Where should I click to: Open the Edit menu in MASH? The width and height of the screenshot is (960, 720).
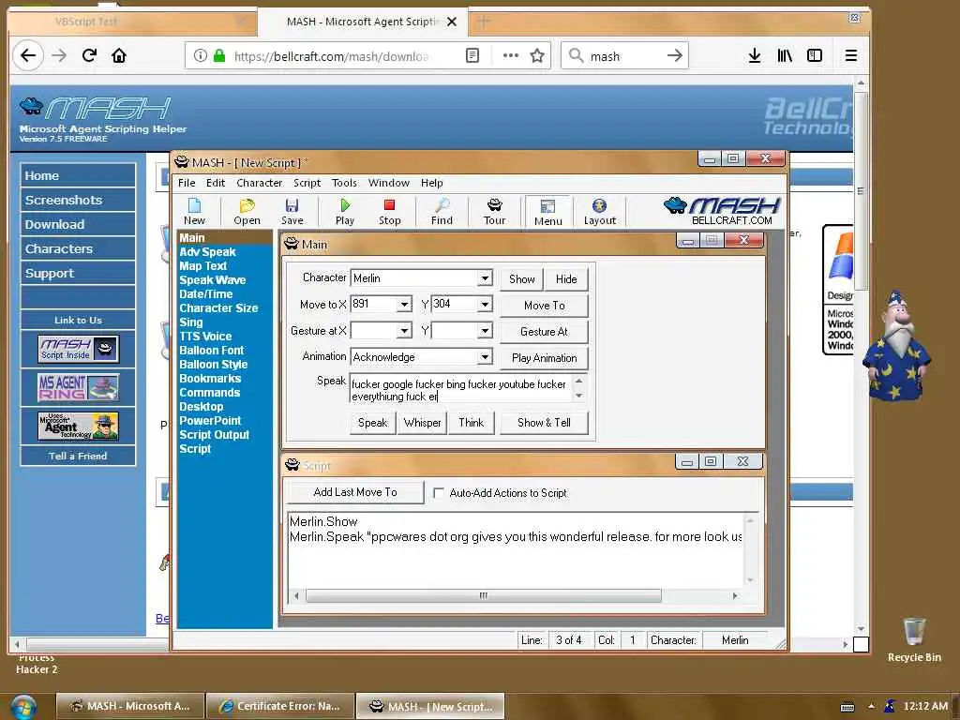point(216,183)
